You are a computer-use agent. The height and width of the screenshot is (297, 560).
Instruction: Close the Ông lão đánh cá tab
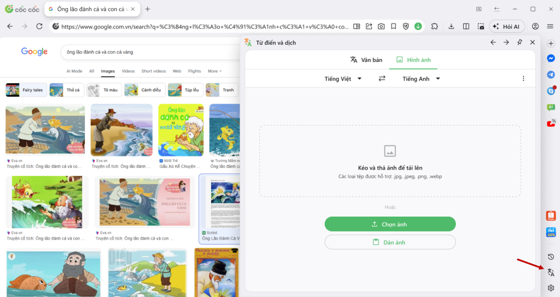tap(133, 9)
